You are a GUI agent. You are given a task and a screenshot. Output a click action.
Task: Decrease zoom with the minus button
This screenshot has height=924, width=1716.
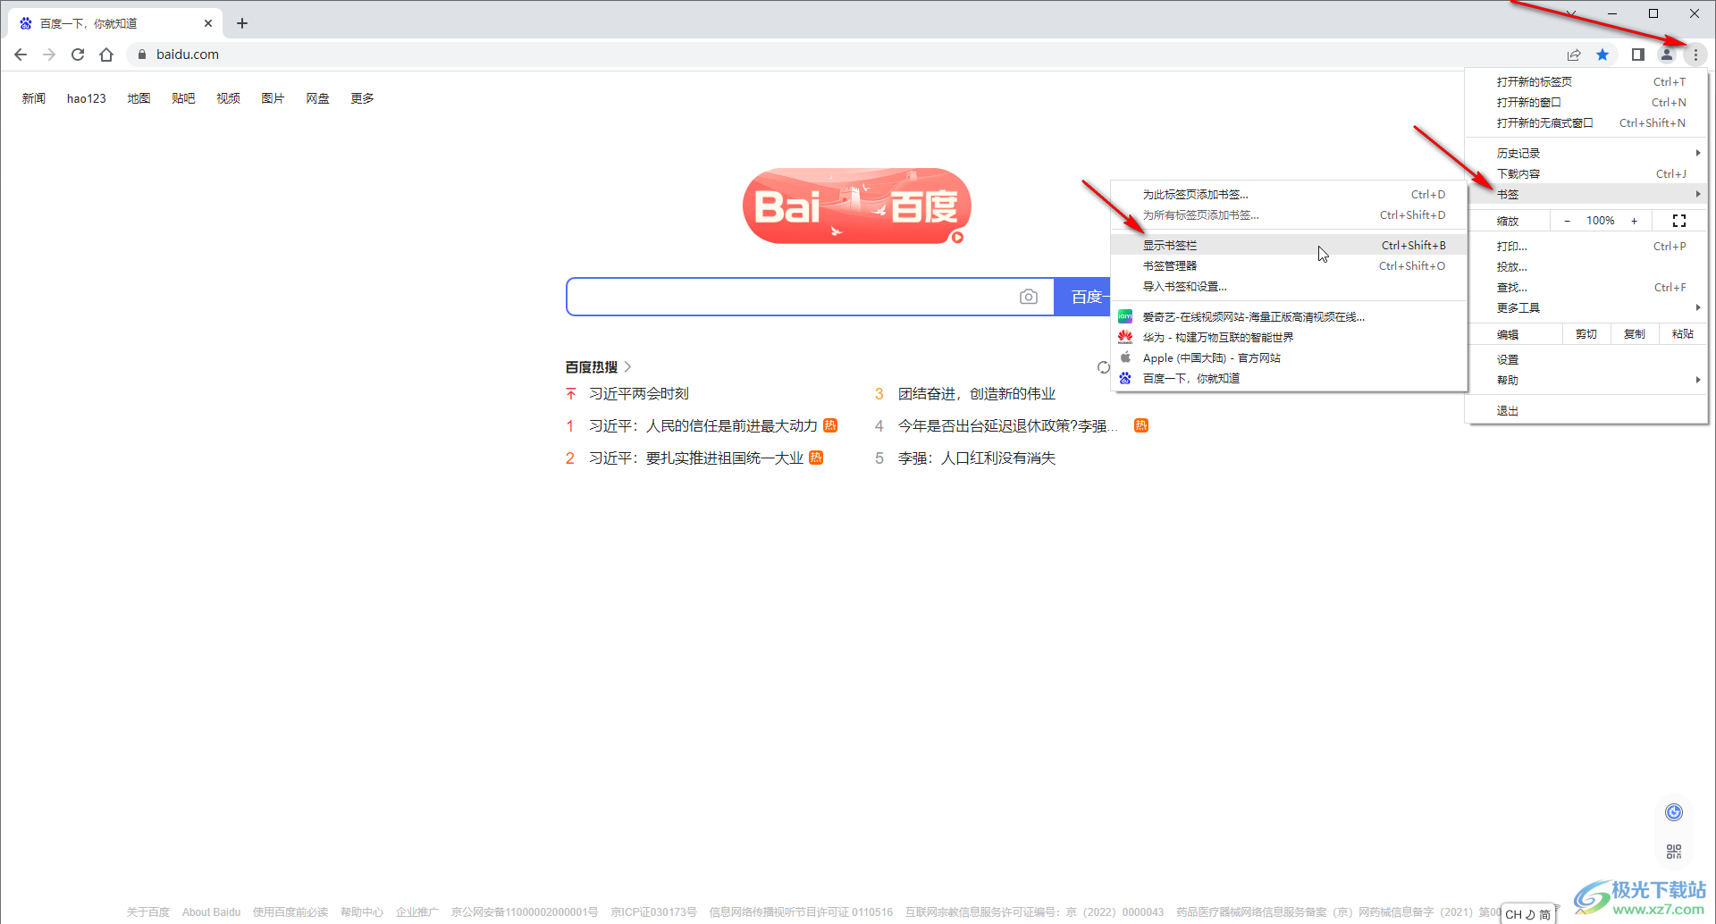(x=1567, y=221)
